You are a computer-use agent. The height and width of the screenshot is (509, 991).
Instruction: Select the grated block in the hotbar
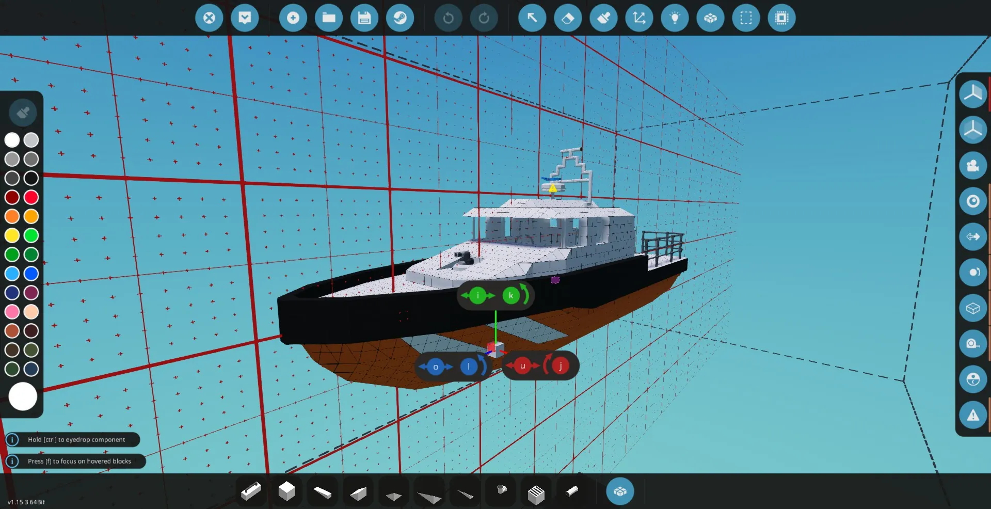point(536,494)
